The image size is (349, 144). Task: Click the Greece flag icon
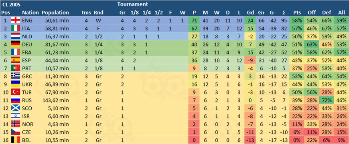coord(16,76)
